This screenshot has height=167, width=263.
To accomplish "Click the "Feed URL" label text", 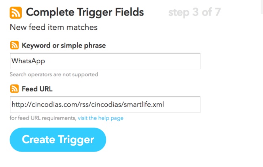I will 37,89.
